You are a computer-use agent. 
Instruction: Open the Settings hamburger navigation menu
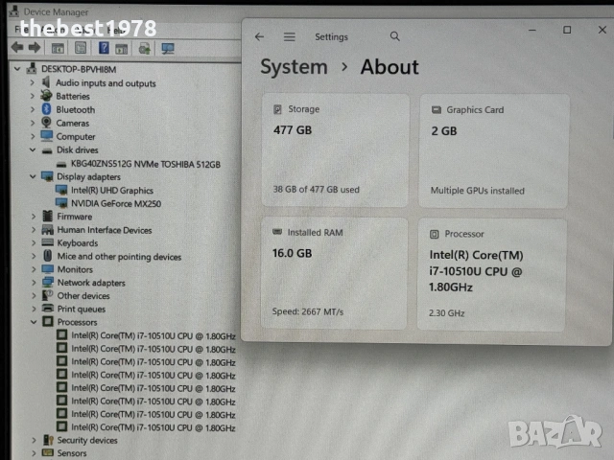tap(289, 37)
